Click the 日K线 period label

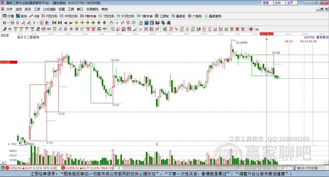tap(5, 35)
